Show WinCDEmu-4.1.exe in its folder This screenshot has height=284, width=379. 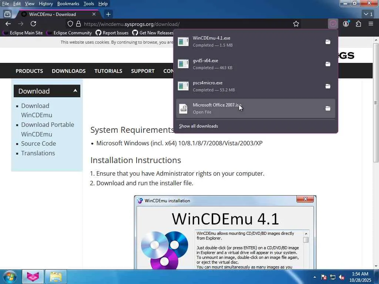[x=328, y=42]
